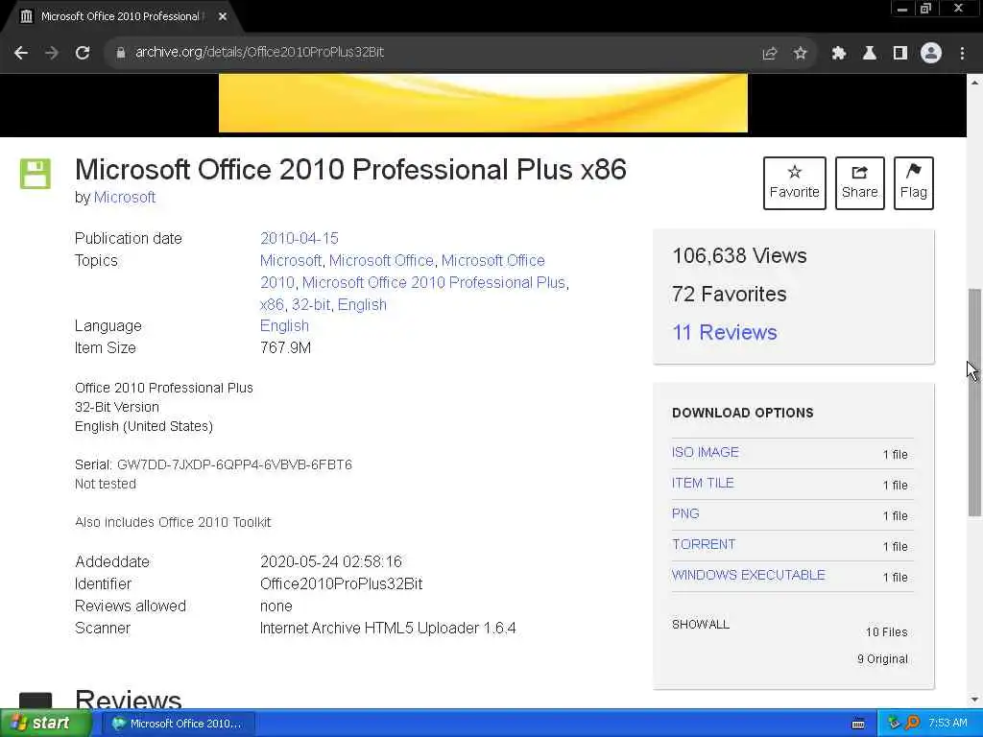The image size is (983, 737).
Task: Click the Identifier value Office2010ProPlus32Bit
Action: coord(341,584)
